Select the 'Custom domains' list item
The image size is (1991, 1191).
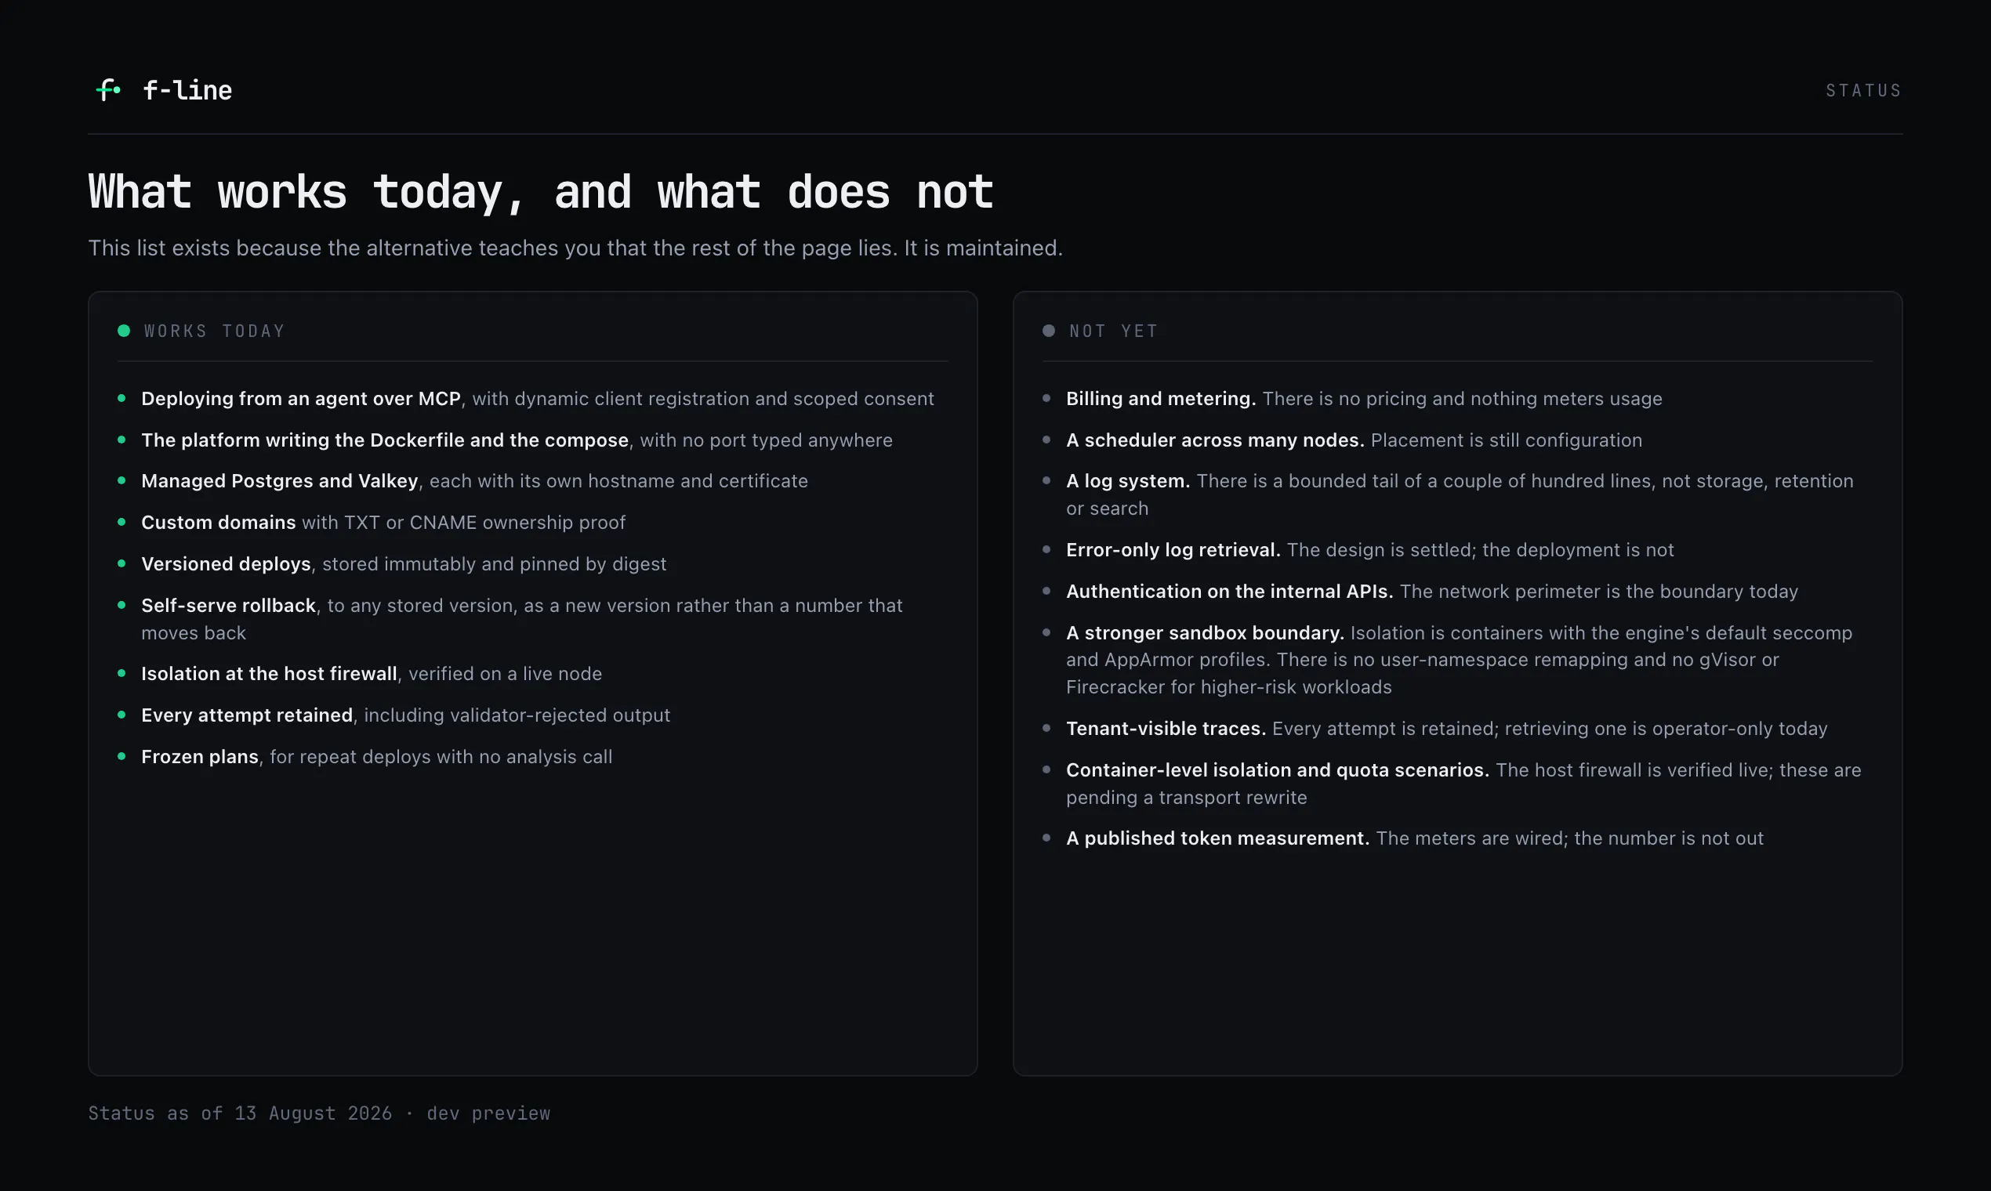click(x=219, y=523)
